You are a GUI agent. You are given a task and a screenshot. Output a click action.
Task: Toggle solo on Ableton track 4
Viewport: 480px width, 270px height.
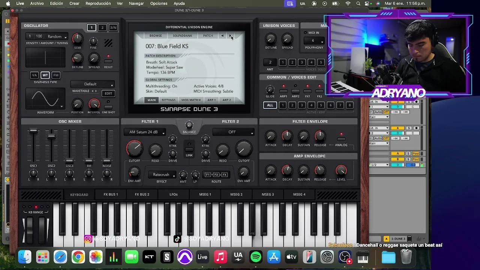[409, 128]
